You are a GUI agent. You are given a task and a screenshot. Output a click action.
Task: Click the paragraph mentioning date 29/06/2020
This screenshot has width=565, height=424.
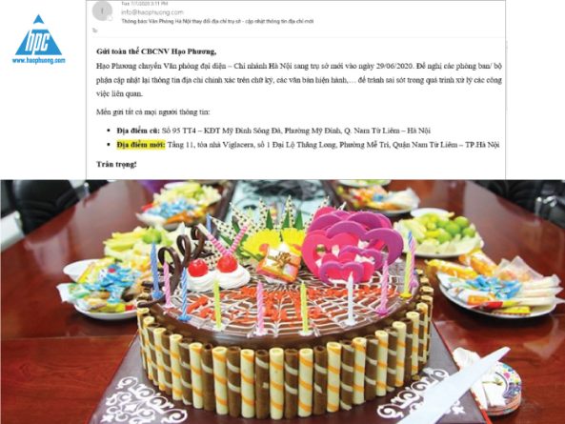pos(299,80)
